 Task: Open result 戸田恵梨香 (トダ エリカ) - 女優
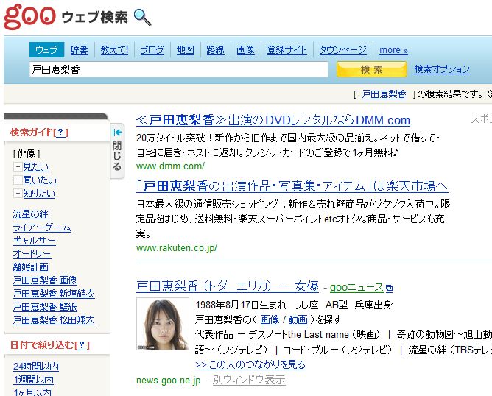pyautogui.click(x=228, y=286)
